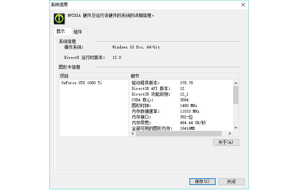The height and width of the screenshot is (190, 286).
Task: Click the 保存(S) button
Action: pos(202,181)
